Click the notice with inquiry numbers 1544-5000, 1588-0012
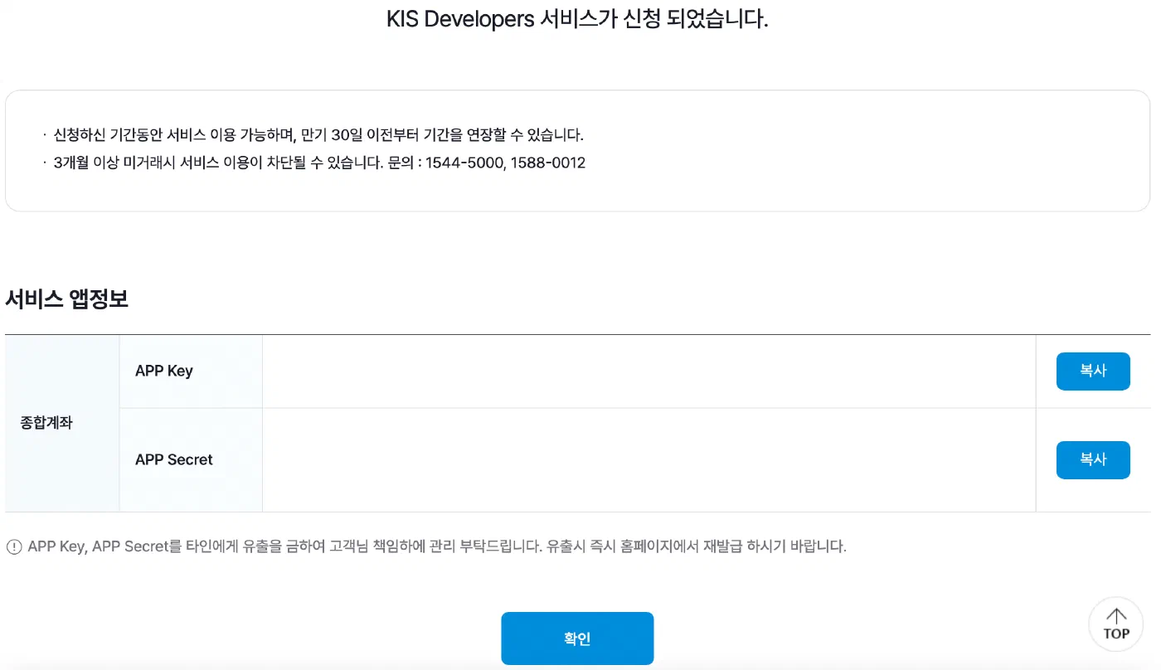Viewport: 1161px width, 670px height. (319, 163)
